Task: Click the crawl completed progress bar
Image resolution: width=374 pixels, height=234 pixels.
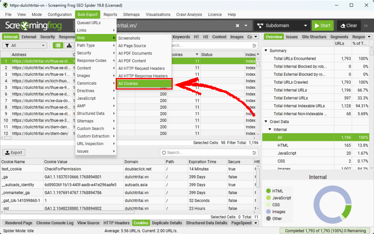Action: pyautogui.click(x=326, y=231)
